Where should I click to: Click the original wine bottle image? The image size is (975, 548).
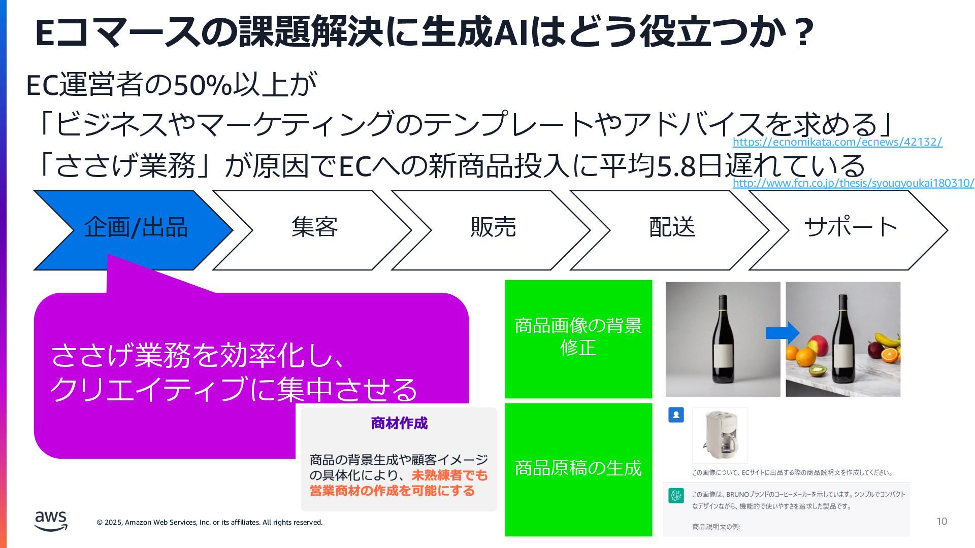coord(723,339)
